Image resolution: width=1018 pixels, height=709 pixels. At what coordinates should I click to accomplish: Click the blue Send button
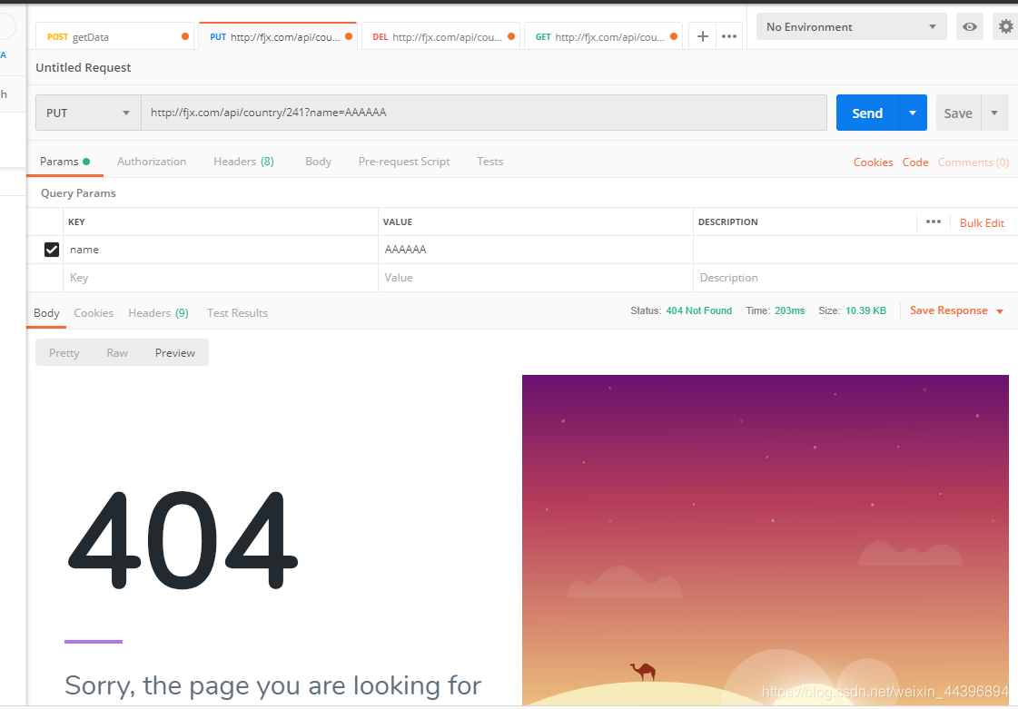click(867, 113)
